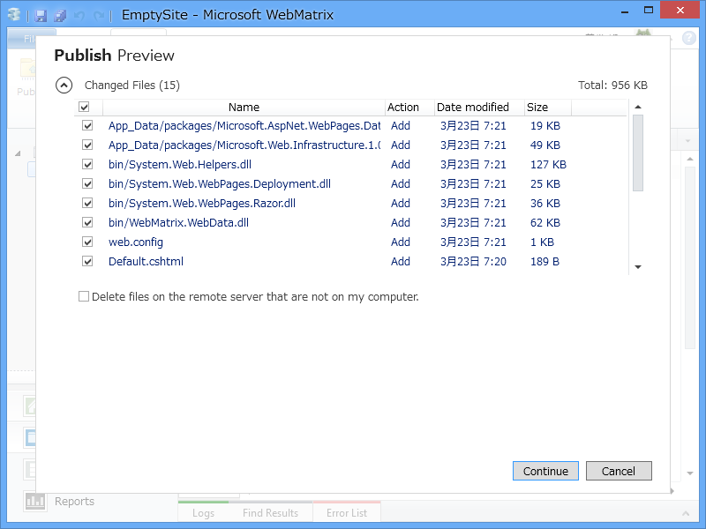Open the App_Data Microsoft.AspNet.WebPages.Data package link

244,126
